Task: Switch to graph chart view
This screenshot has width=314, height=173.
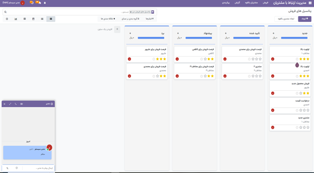Action: (16, 19)
